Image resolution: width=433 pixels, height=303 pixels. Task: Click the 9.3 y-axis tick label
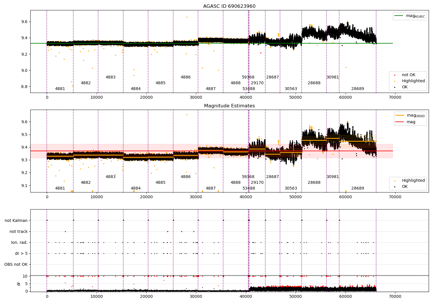tap(24, 160)
